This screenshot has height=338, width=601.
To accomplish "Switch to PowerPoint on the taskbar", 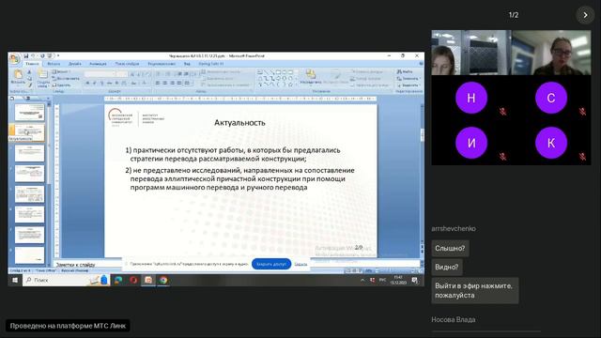I will pos(148,280).
